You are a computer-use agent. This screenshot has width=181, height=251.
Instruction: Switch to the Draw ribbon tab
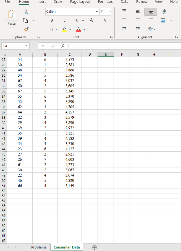58,2
